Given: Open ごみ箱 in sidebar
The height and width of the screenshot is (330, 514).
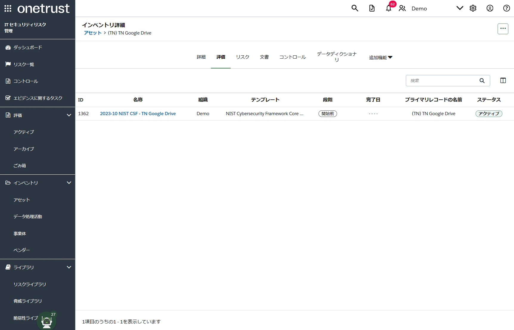Looking at the screenshot, I should [x=20, y=166].
